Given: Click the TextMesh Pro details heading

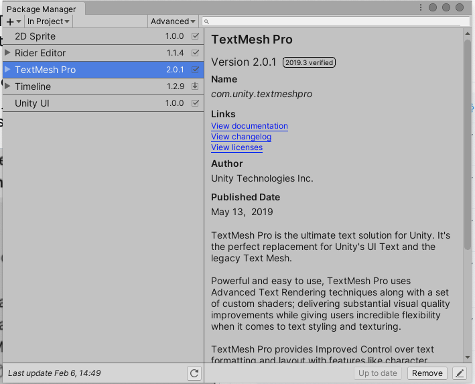Looking at the screenshot, I should pyautogui.click(x=252, y=40).
